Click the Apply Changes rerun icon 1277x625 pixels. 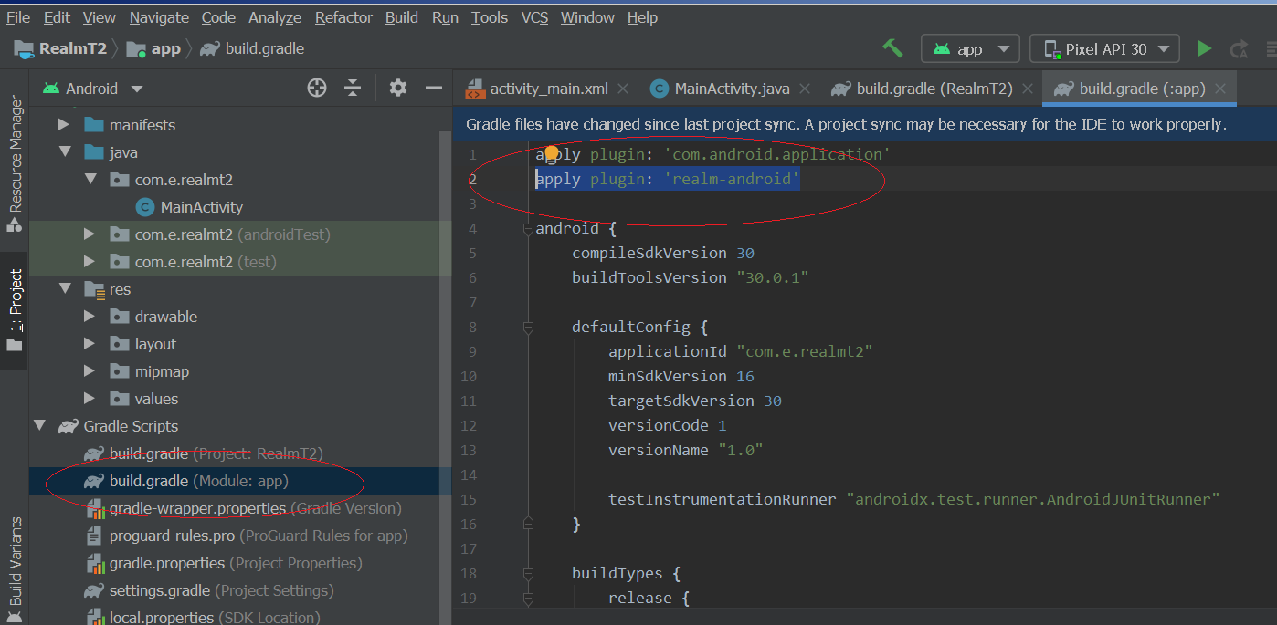tap(1240, 48)
